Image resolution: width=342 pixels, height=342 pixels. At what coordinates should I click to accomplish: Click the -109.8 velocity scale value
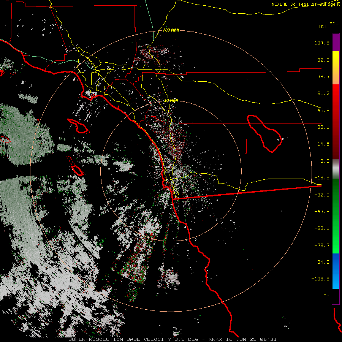tap(321, 279)
